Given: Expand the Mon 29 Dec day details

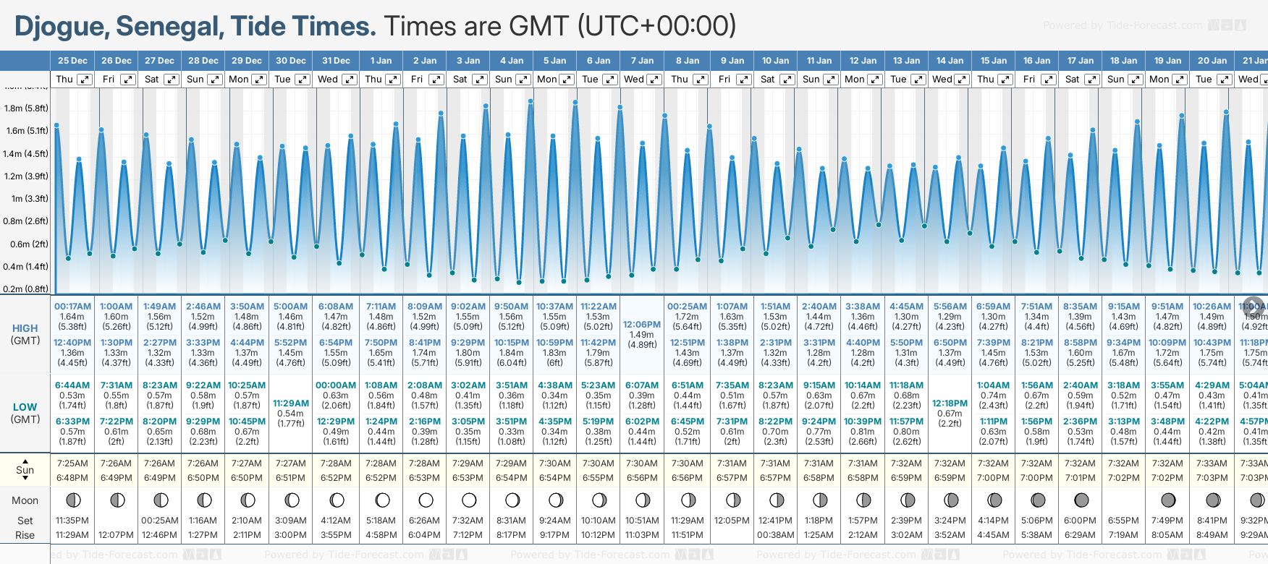Looking at the screenshot, I should click(x=259, y=80).
